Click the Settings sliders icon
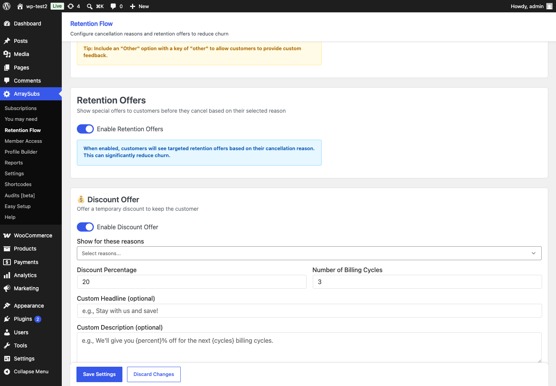The image size is (556, 386). click(7, 359)
